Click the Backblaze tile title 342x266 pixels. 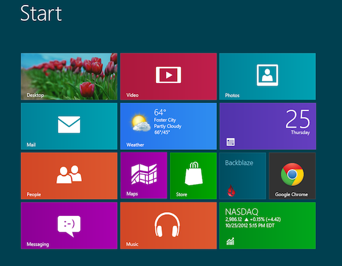tap(239, 163)
